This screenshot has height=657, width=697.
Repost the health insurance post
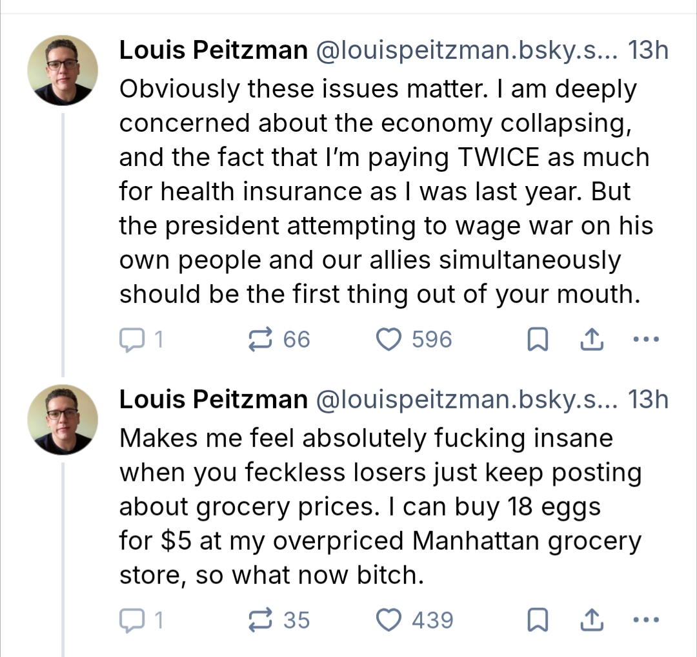[x=261, y=340]
